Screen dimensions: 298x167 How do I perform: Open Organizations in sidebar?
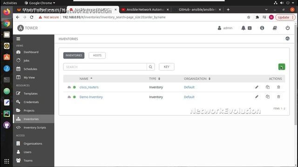click(x=34, y=143)
